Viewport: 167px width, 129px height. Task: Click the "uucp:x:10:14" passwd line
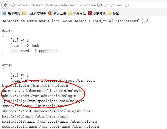50,126
